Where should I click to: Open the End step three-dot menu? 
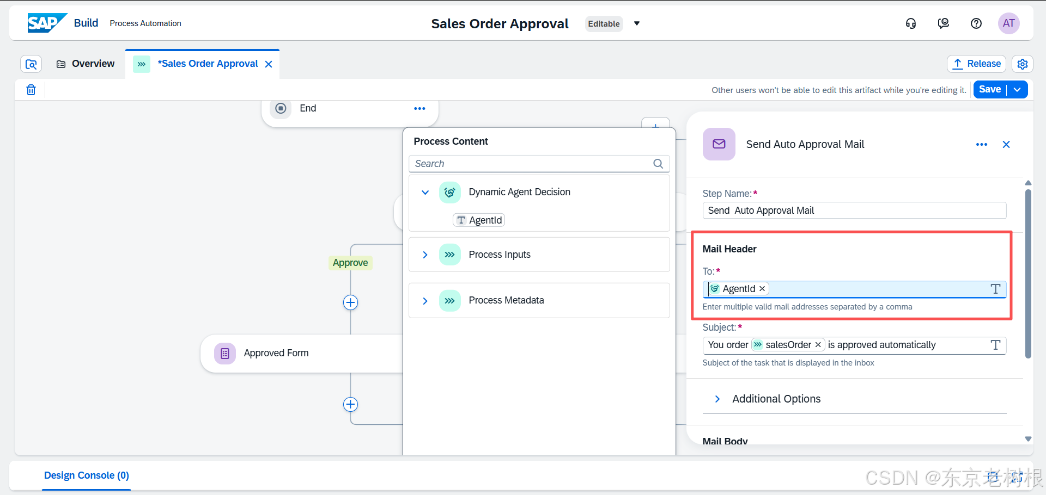(x=419, y=108)
